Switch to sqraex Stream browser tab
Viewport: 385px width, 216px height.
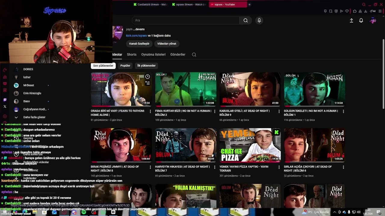pyautogui.click(x=189, y=4)
